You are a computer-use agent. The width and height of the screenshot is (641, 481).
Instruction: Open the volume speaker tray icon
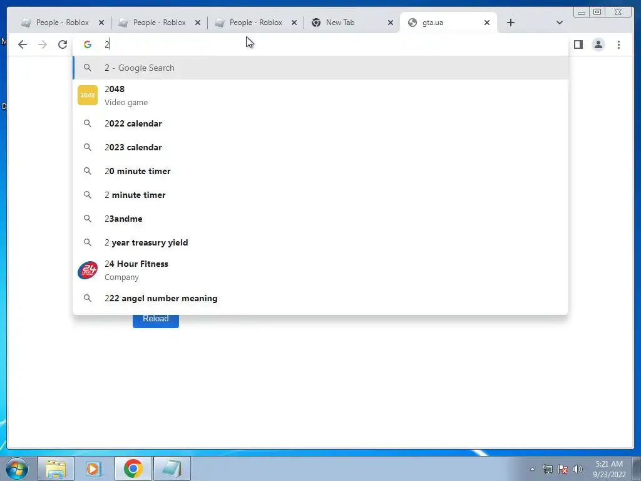click(x=578, y=469)
